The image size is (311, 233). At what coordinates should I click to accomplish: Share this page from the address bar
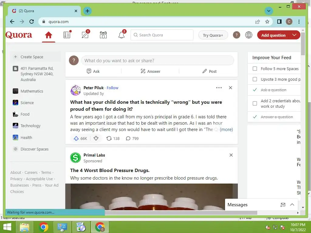click(258, 22)
